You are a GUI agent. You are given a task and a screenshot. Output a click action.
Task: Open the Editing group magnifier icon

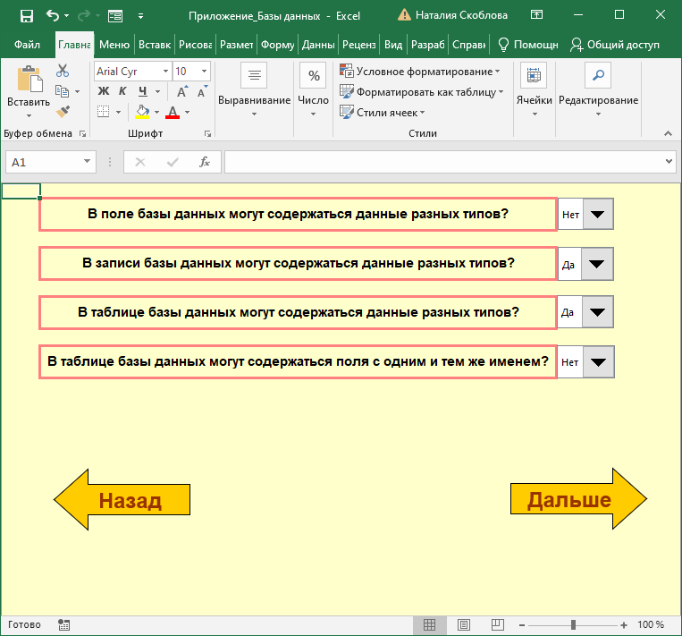[x=598, y=76]
